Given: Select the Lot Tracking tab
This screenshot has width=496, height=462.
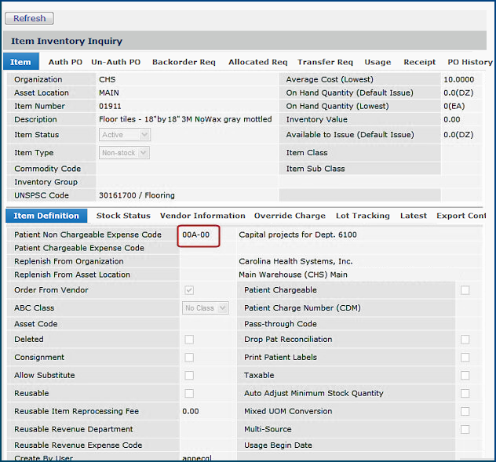Looking at the screenshot, I should click(x=362, y=216).
